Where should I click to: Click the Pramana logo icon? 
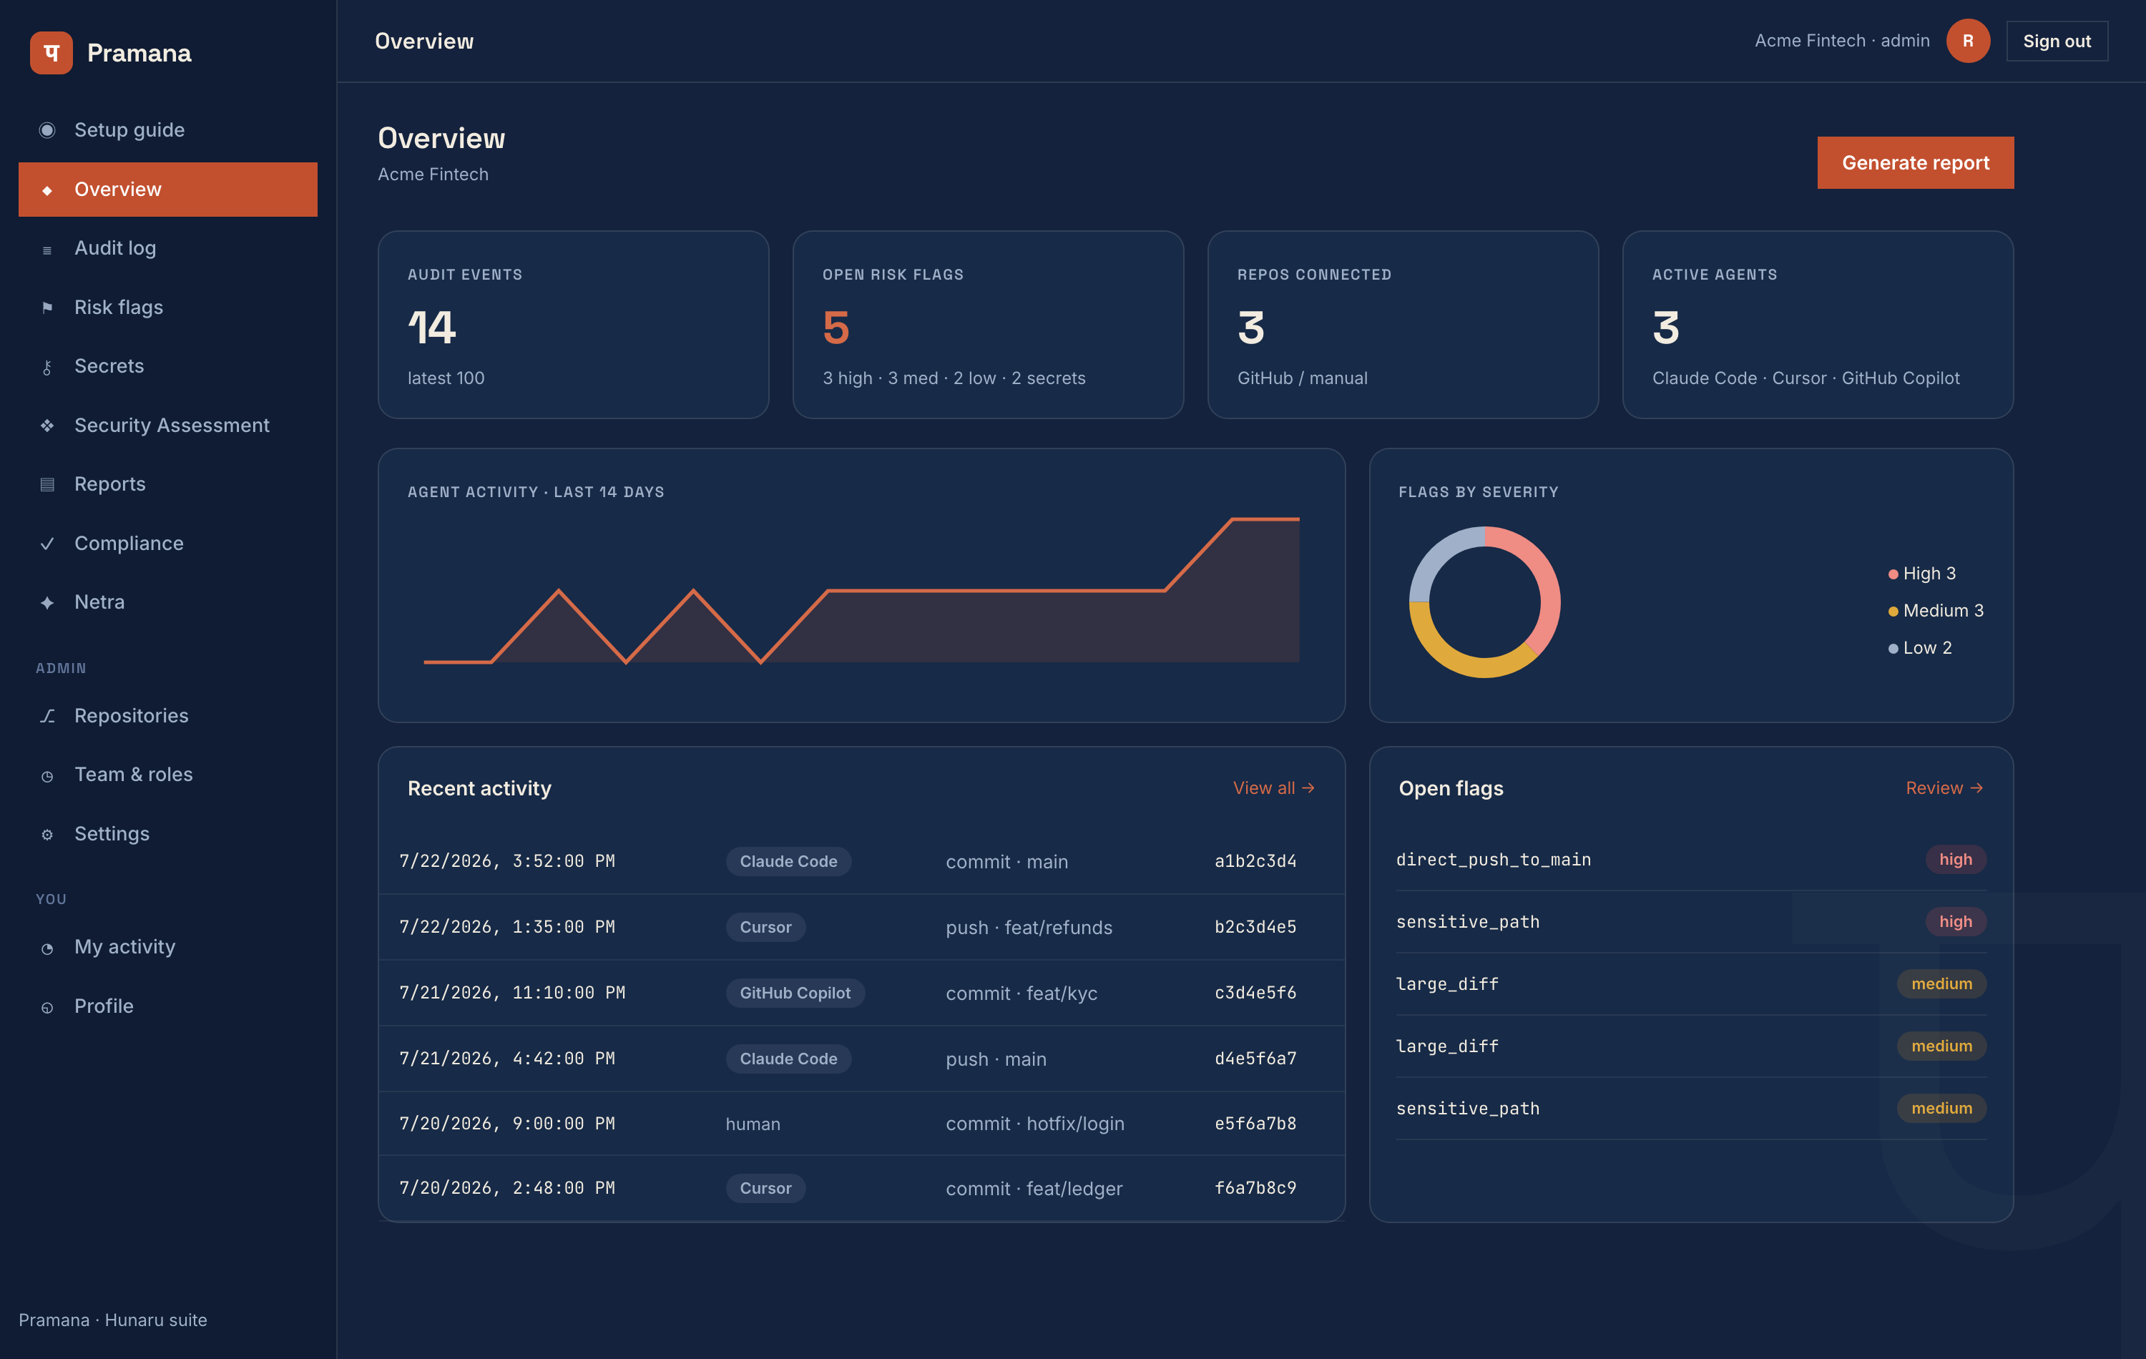coord(52,53)
